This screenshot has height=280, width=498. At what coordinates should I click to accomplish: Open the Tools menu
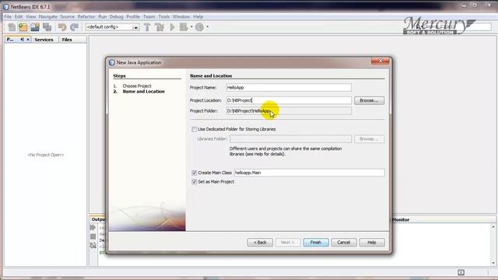pyautogui.click(x=164, y=16)
